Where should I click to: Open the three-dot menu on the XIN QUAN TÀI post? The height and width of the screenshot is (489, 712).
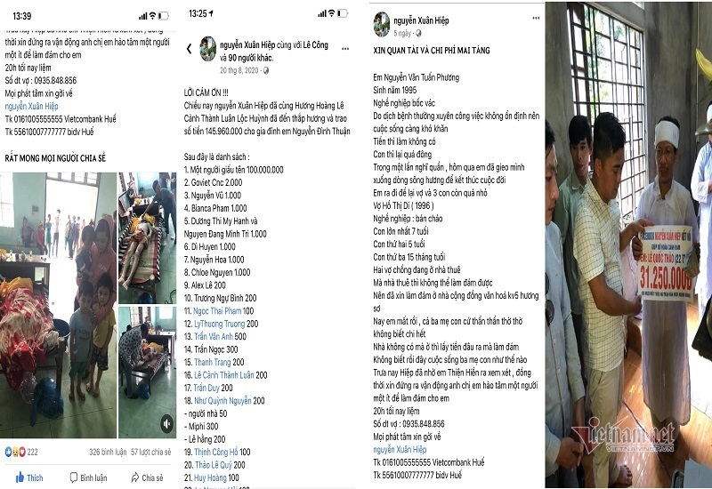tap(536, 18)
